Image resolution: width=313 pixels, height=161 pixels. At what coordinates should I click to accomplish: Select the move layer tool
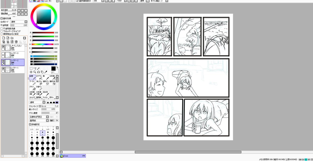[31, 72]
